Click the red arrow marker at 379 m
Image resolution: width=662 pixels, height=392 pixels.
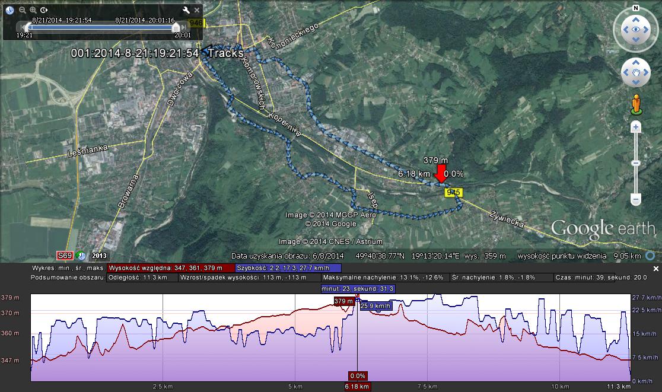(440, 174)
